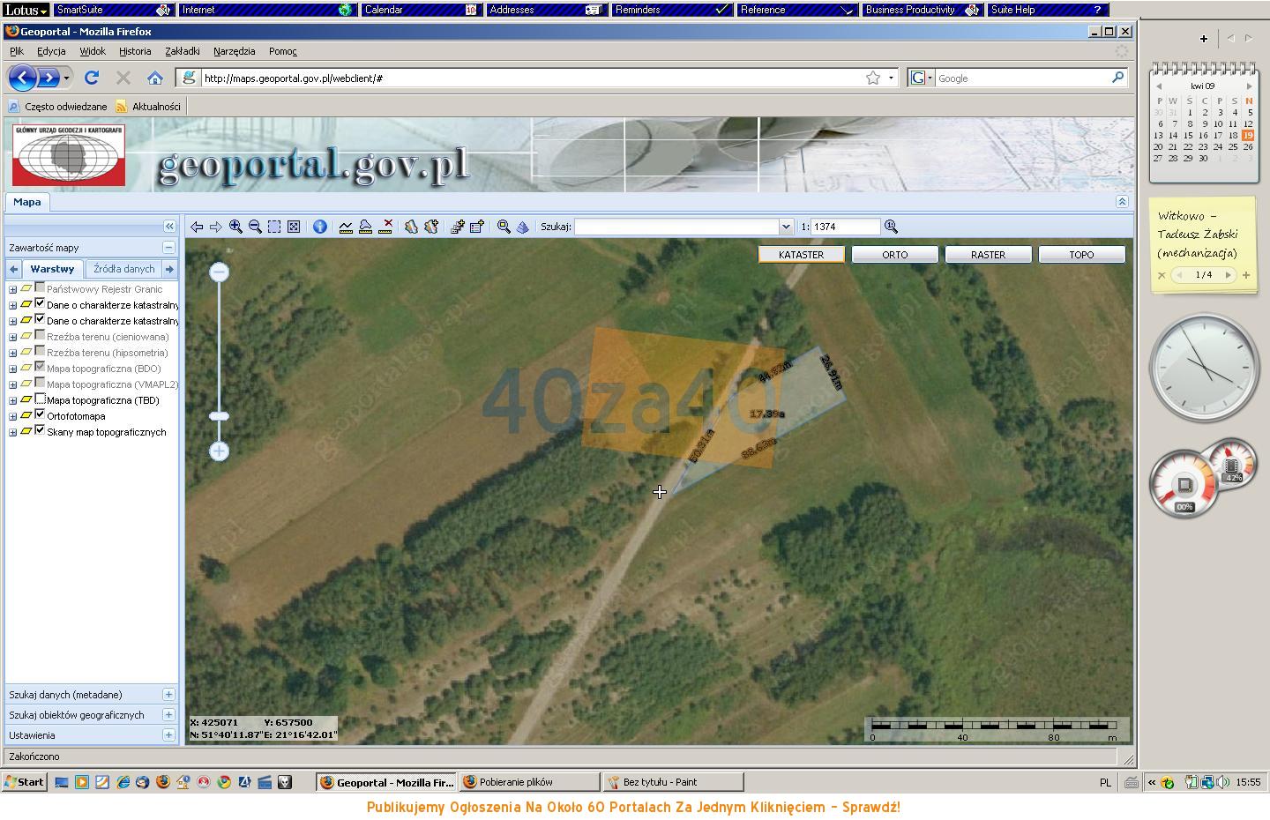Switch map view to ORTO
This screenshot has width=1270, height=820.
pyautogui.click(x=894, y=255)
